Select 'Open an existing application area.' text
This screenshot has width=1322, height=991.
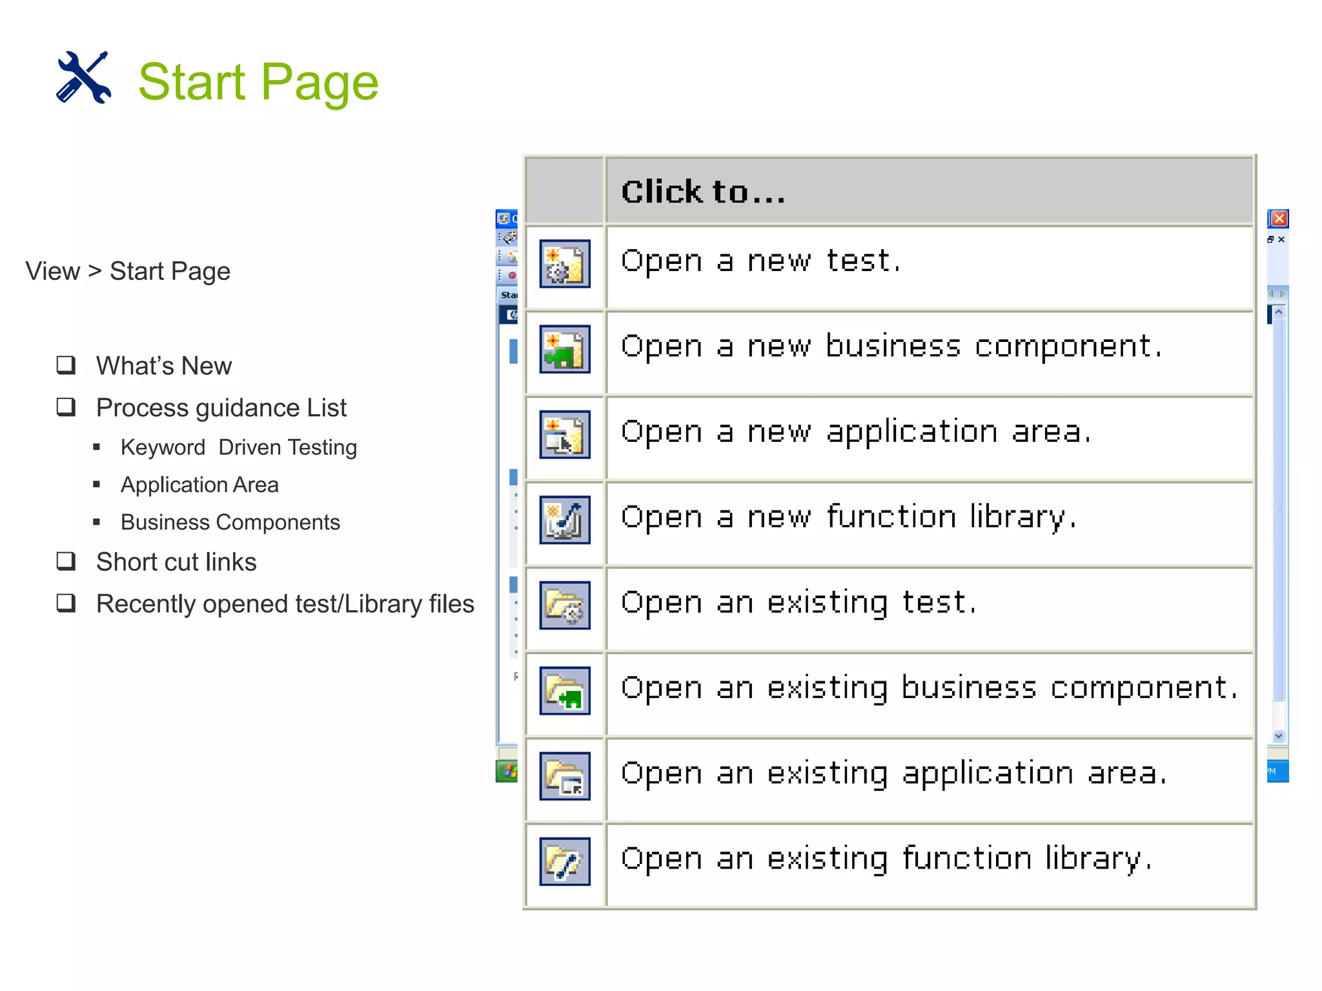tap(894, 774)
